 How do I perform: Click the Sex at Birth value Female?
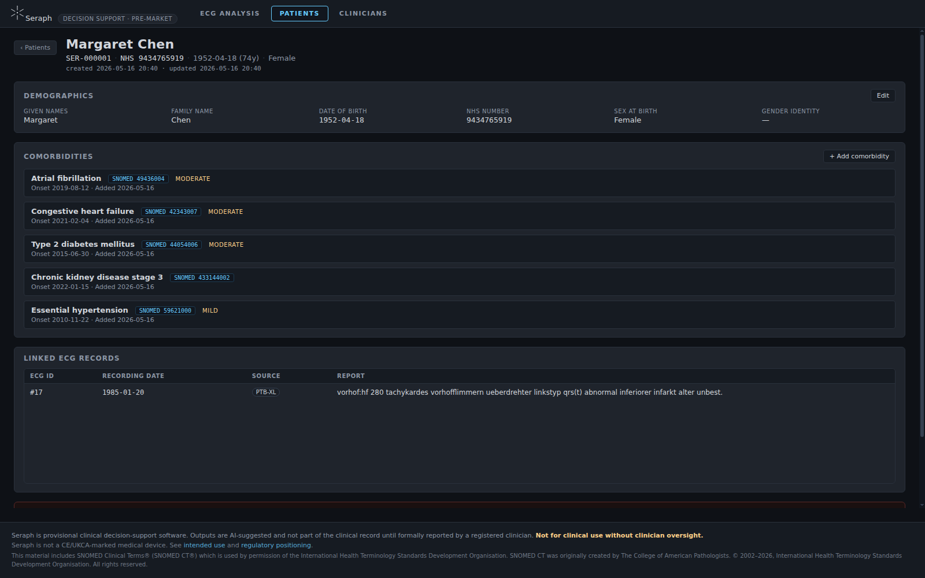pos(627,120)
